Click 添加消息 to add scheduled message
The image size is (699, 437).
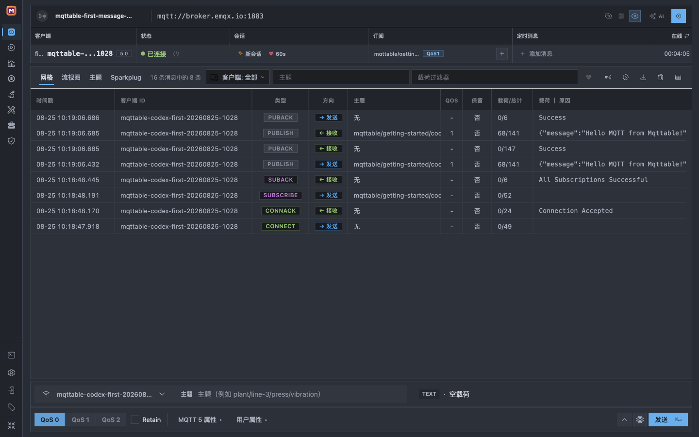click(536, 54)
